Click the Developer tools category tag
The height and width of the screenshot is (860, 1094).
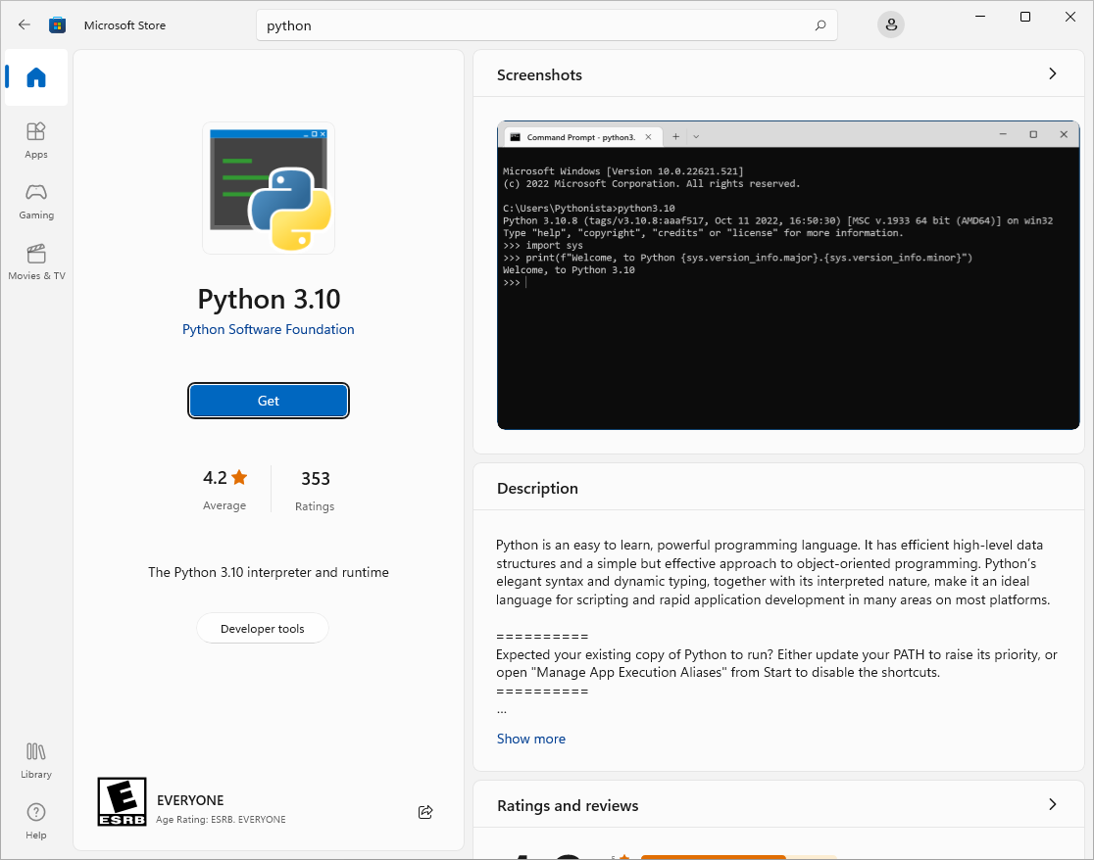[x=263, y=628]
